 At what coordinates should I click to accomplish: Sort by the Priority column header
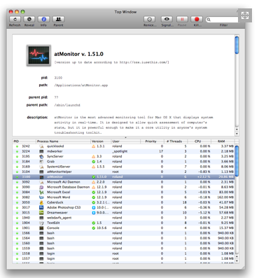(x=152, y=141)
